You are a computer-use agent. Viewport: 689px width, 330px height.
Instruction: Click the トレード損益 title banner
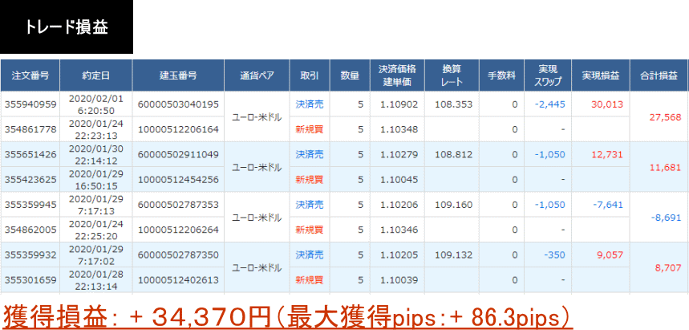(x=66, y=26)
